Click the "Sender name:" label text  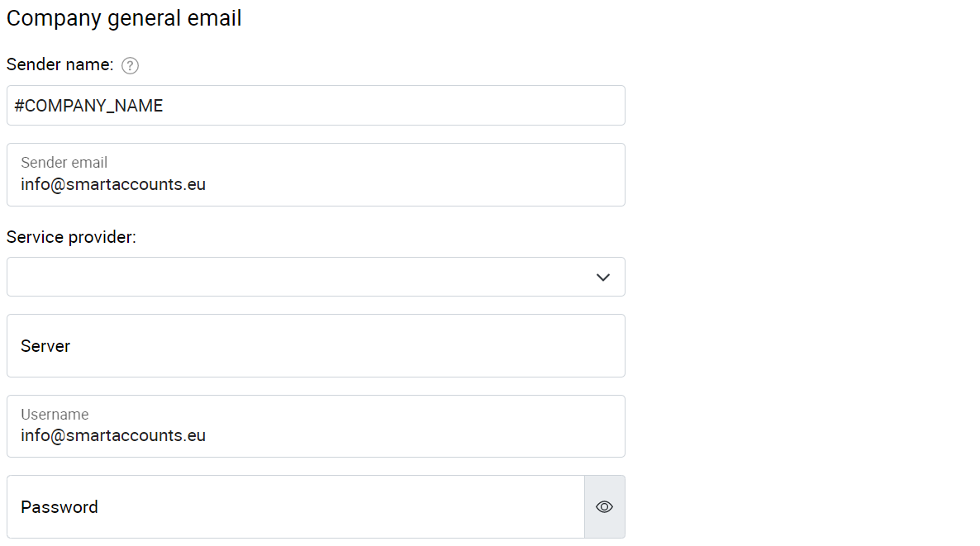click(x=59, y=64)
